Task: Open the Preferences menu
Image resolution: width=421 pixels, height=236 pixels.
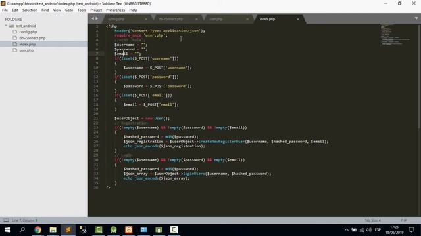Action: tap(116, 10)
